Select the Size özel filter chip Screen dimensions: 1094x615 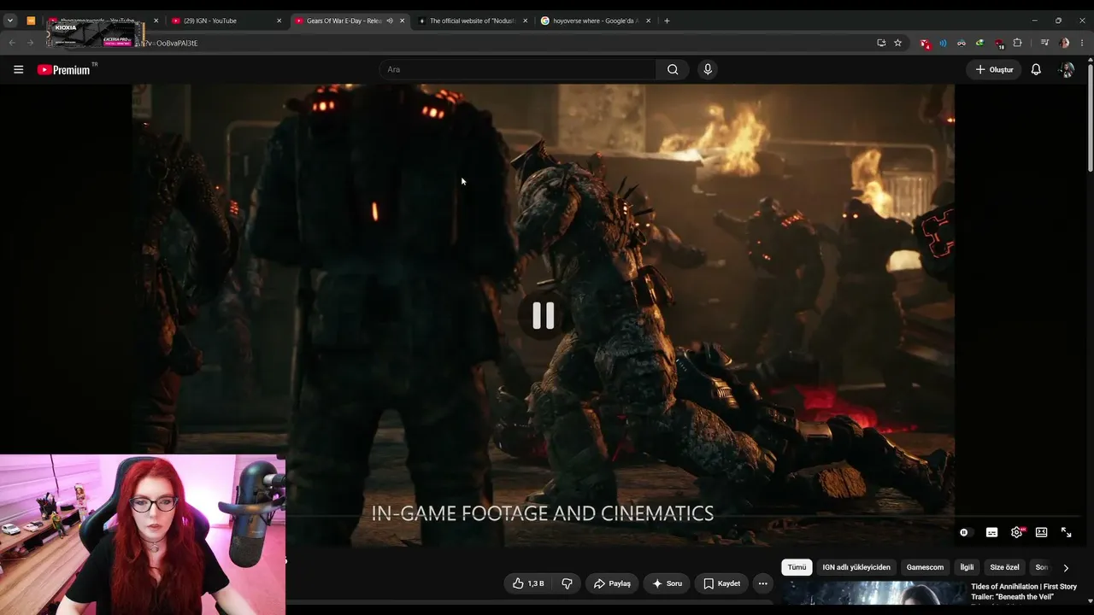coord(1004,567)
